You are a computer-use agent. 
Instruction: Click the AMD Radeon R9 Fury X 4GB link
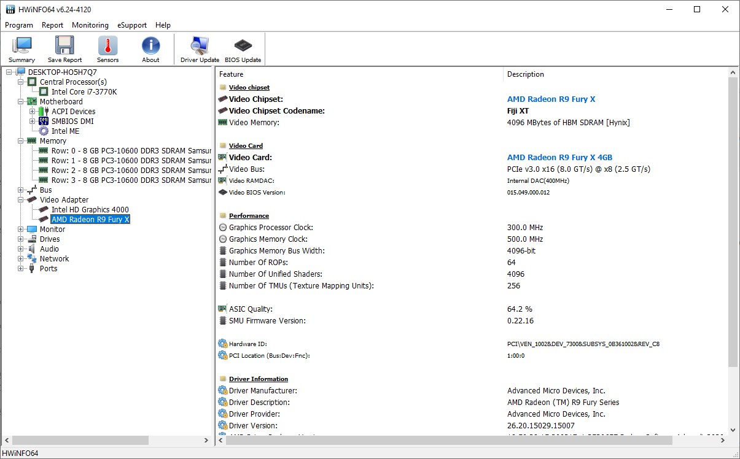559,158
